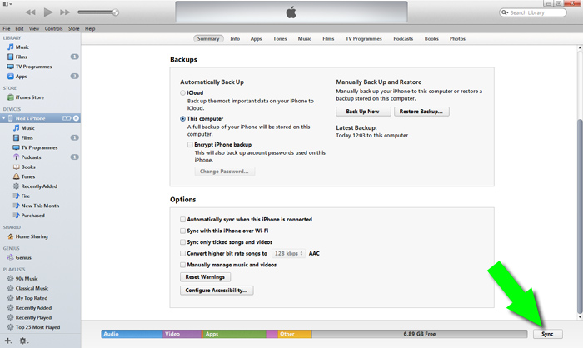The image size is (583, 348).
Task: Click the Sync button
Action: pyautogui.click(x=547, y=334)
